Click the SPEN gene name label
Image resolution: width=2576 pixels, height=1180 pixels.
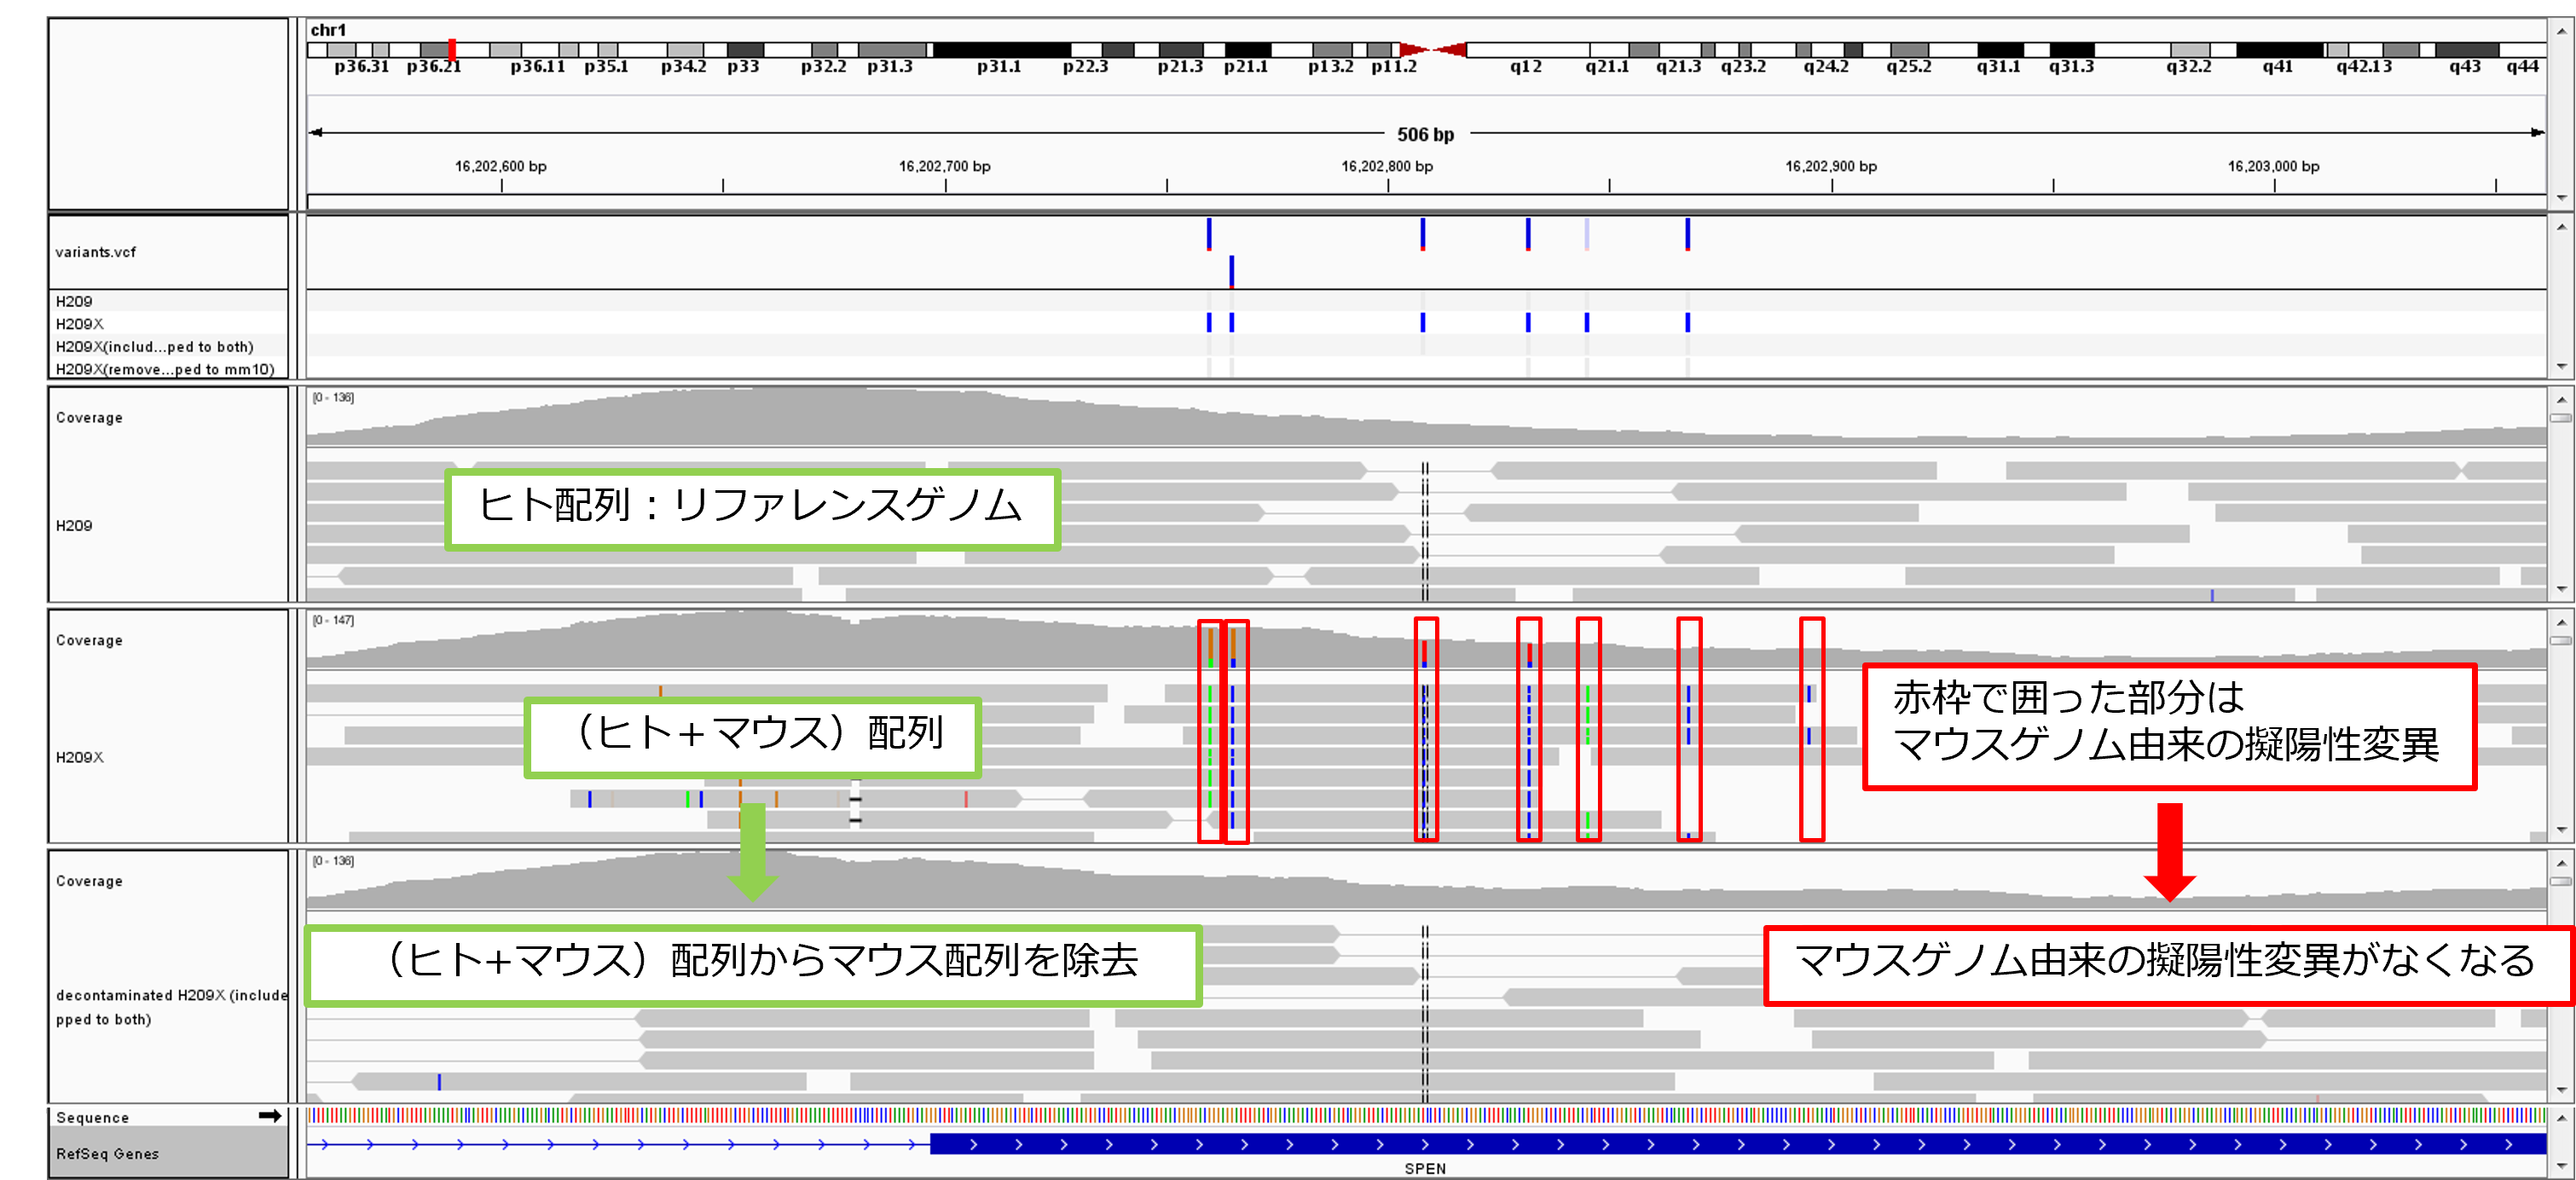pyautogui.click(x=1425, y=1168)
